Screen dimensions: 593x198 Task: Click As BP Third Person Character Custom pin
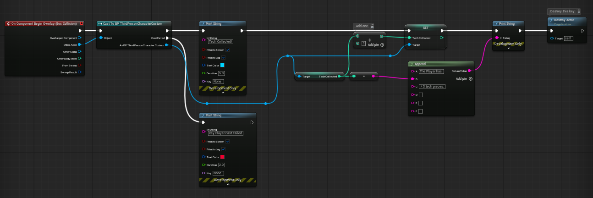(x=167, y=45)
